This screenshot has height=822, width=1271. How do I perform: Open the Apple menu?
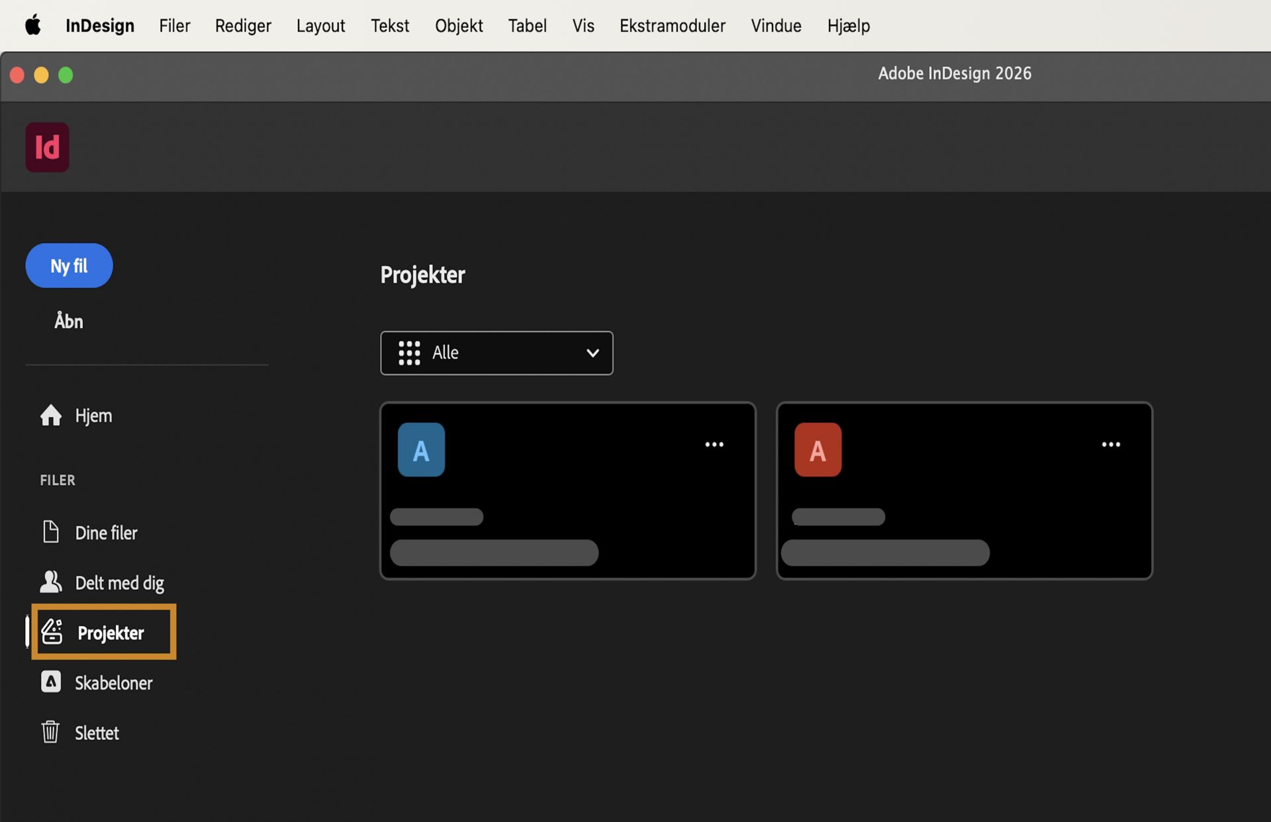click(33, 26)
